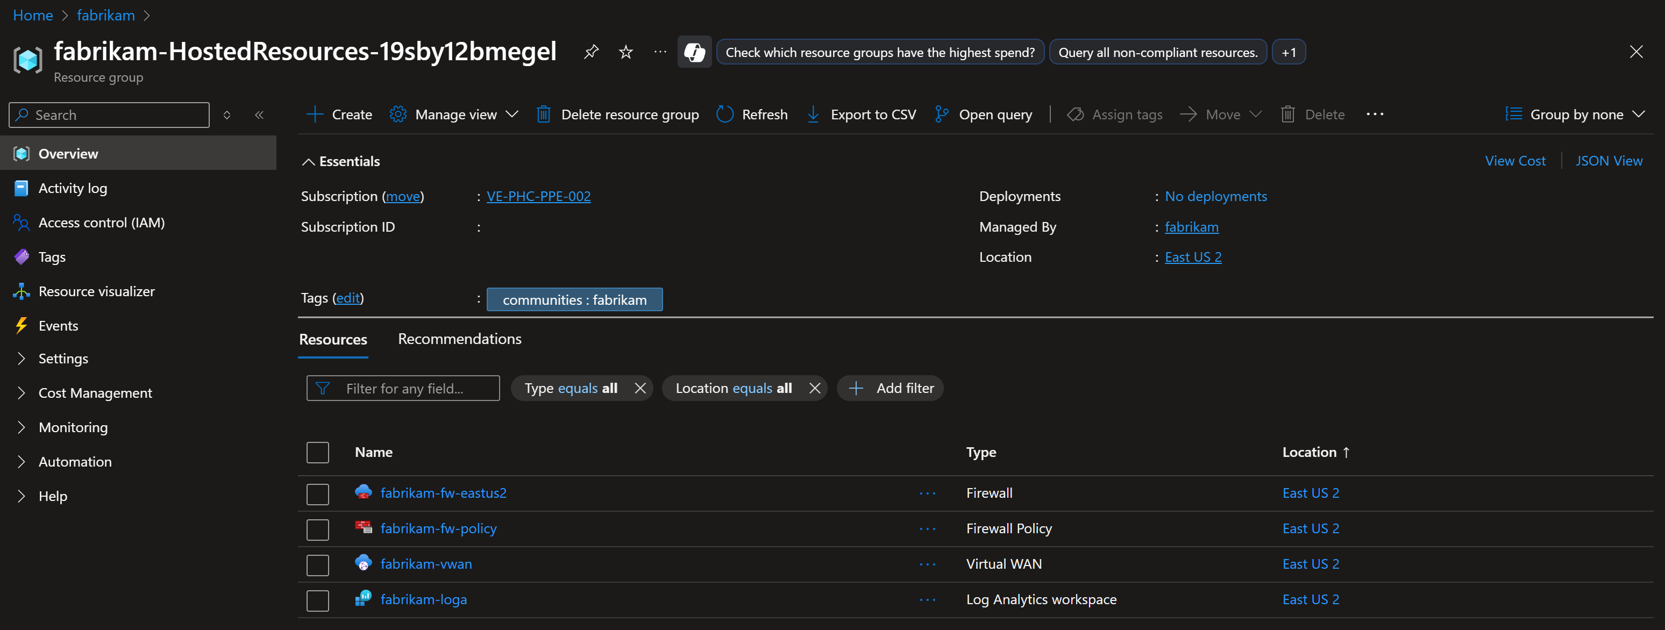Remove the Location equals all filter
Viewport: 1665px width, 630px height.
coord(814,388)
